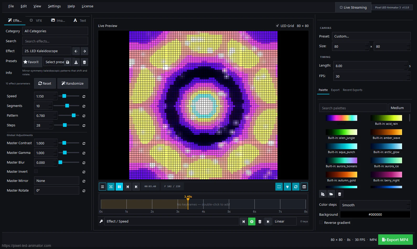The height and width of the screenshot is (249, 417).
Task: Toggle Live Streaming on
Action: [x=353, y=7]
